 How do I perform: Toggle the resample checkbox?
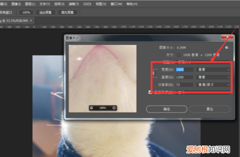coord(150,92)
